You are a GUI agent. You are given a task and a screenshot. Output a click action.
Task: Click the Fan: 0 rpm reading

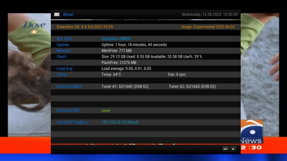[x=177, y=74]
